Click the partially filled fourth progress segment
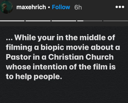128x103 pixels. [90, 21]
